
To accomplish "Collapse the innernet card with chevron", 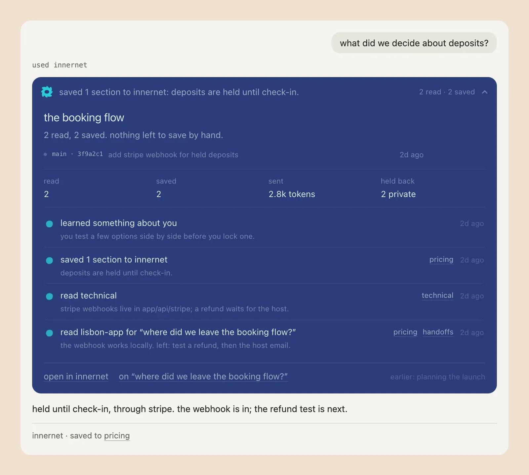I will (x=485, y=92).
